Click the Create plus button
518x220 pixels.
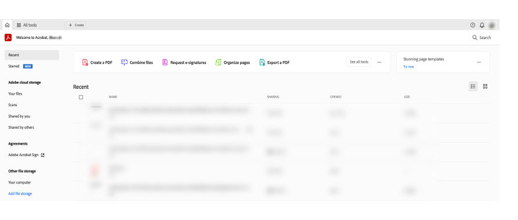[x=76, y=25]
